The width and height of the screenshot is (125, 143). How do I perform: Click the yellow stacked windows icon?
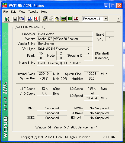(x=45, y=19)
